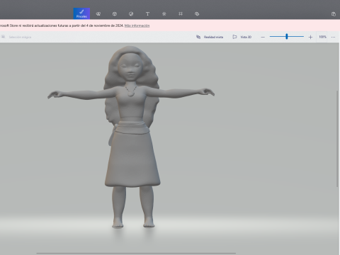Select the 3D girl model on canvas
The image size is (340, 255).
pos(131,137)
